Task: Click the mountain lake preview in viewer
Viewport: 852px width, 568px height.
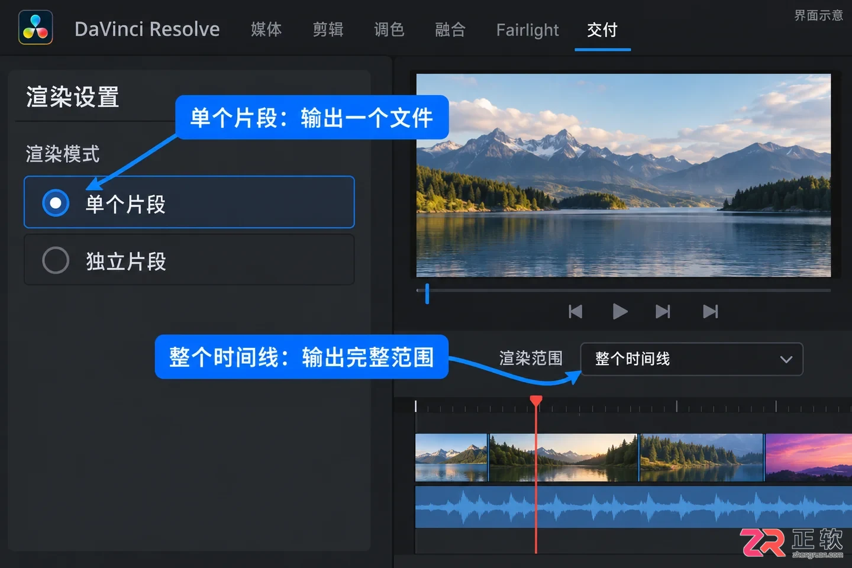Action: [624, 175]
